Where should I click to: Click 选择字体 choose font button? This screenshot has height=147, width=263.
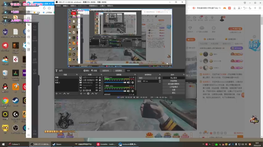tap(106, 71)
